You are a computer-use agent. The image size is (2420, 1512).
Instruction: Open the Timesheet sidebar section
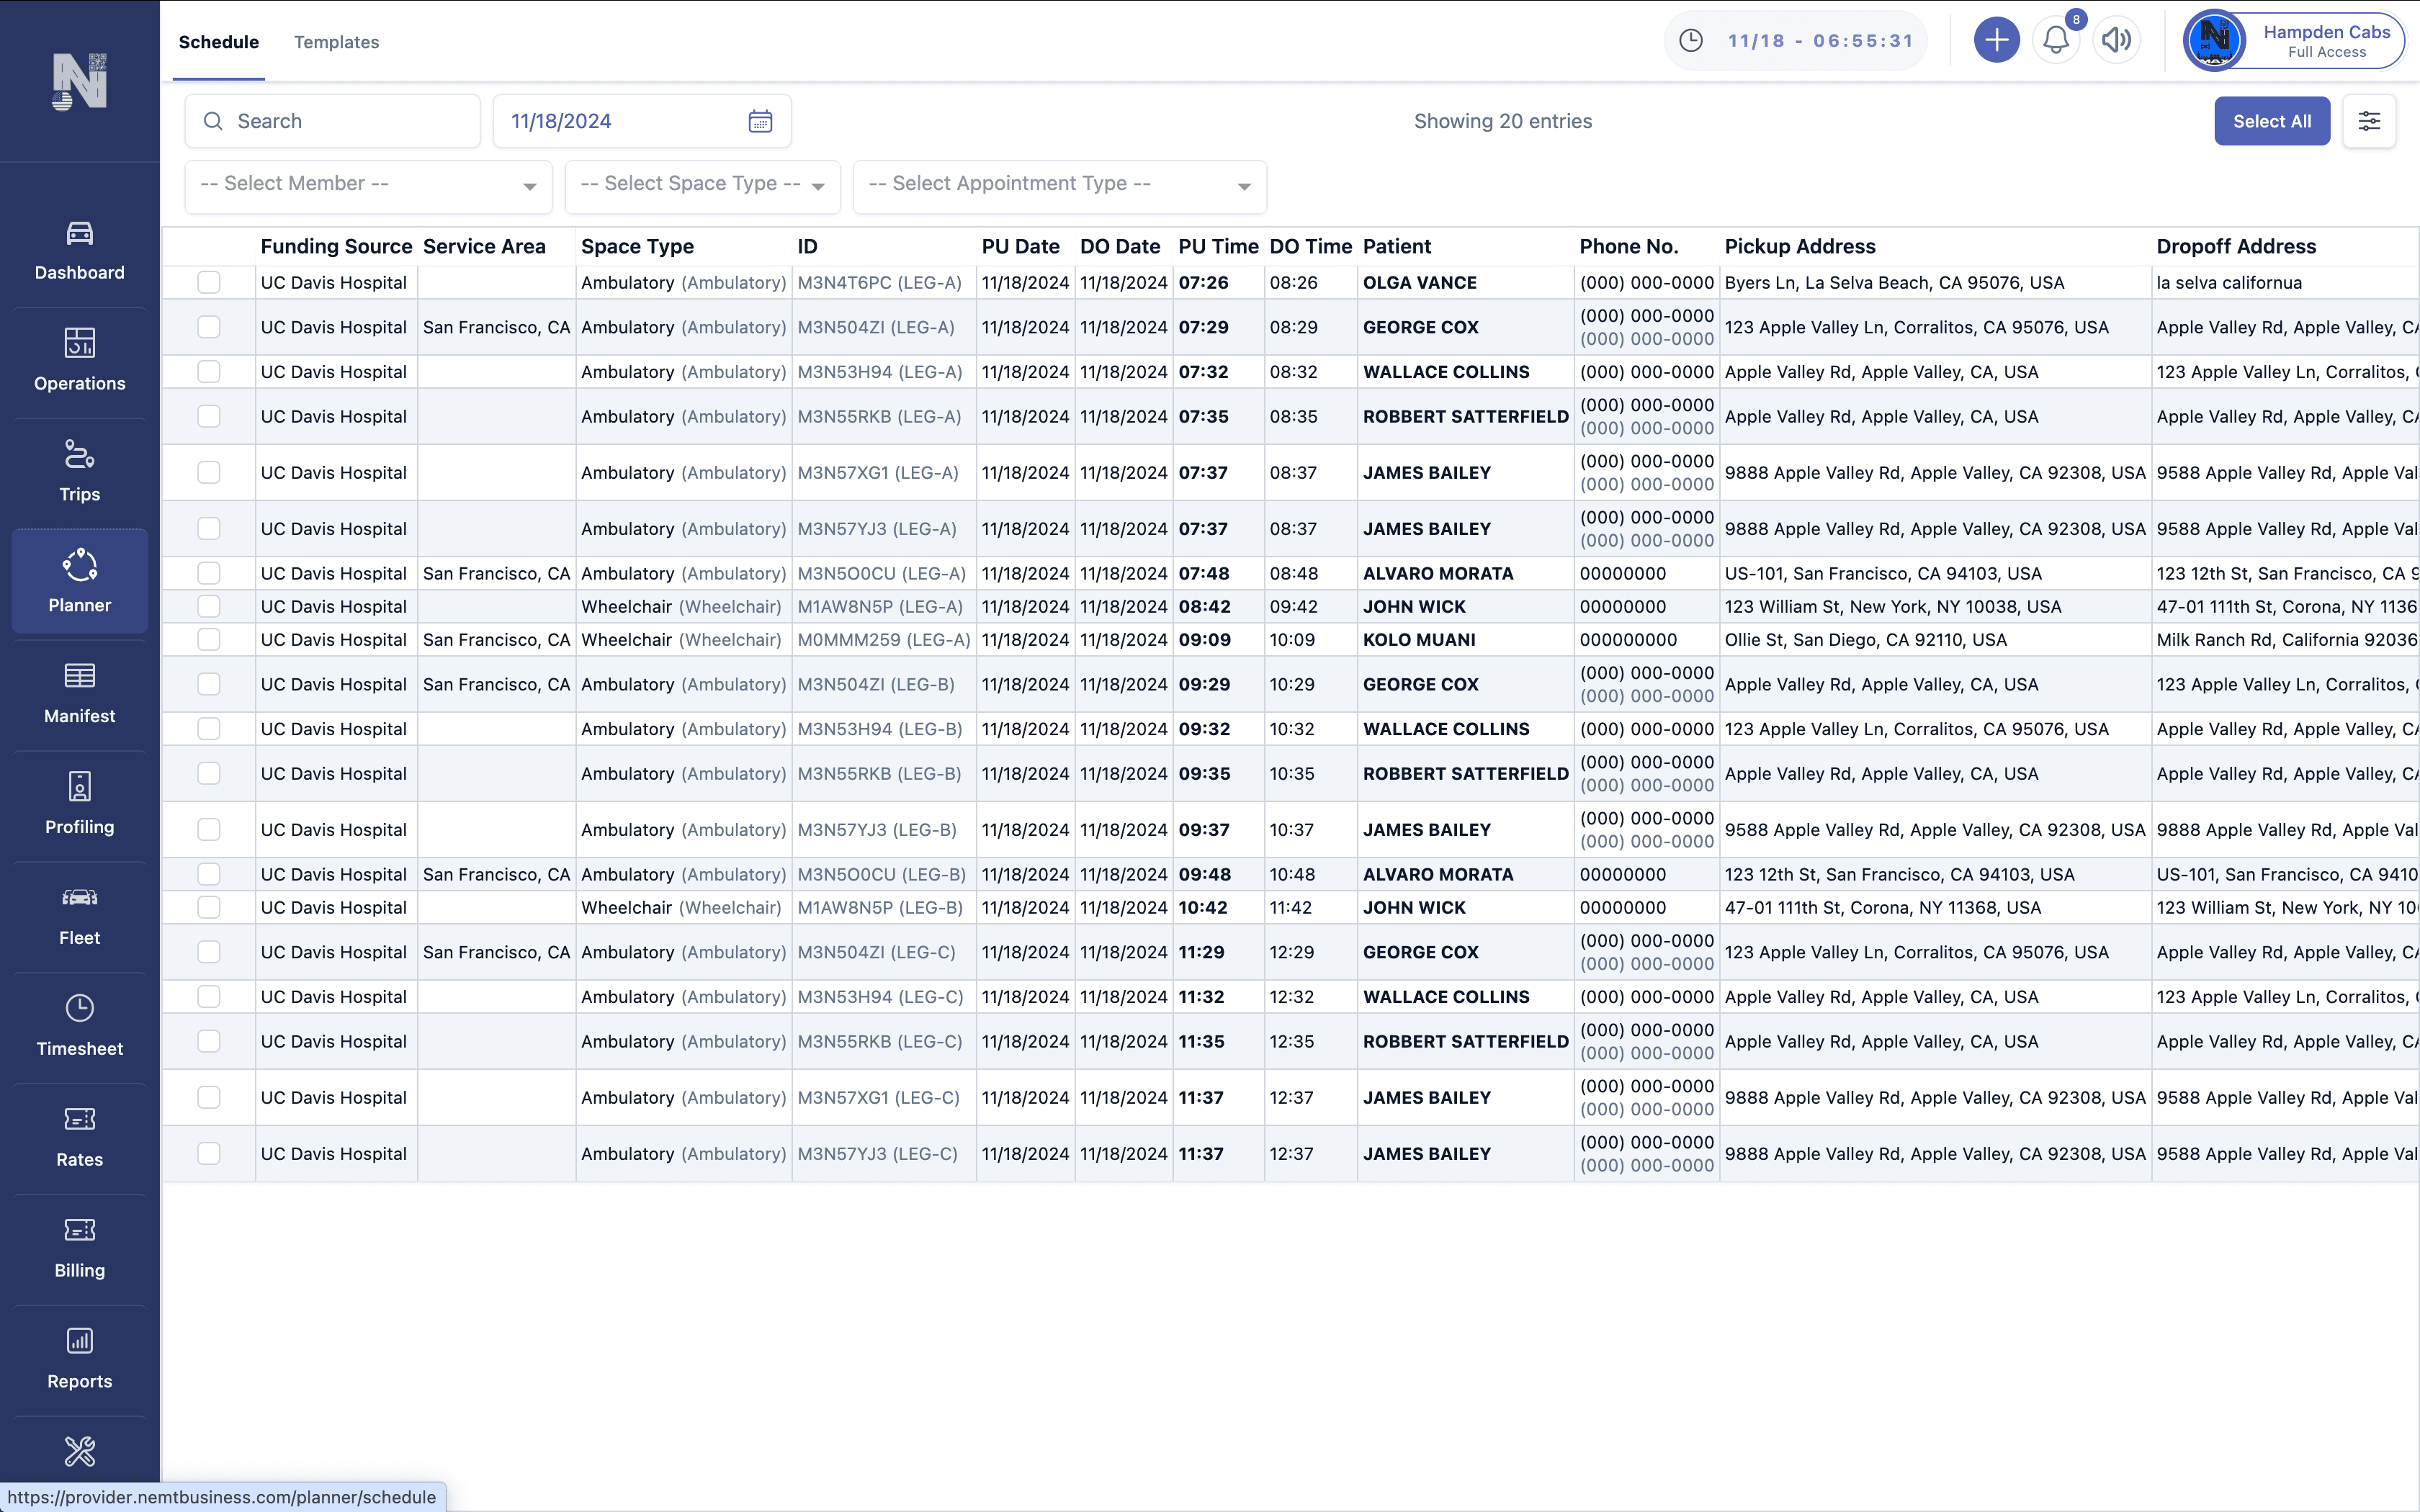click(x=80, y=1024)
